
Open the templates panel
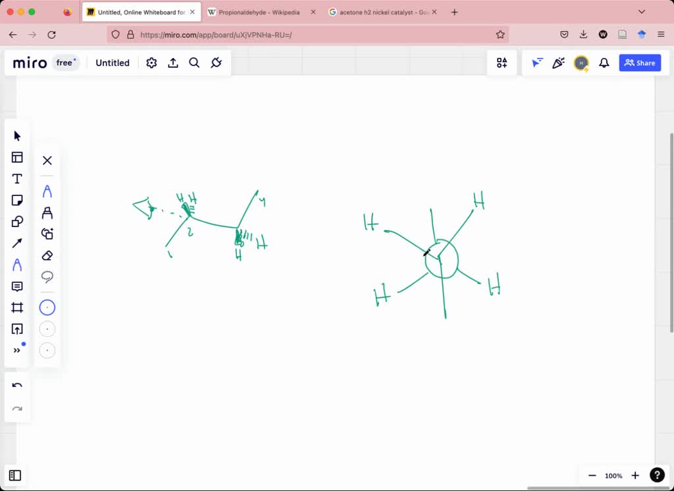click(x=17, y=157)
